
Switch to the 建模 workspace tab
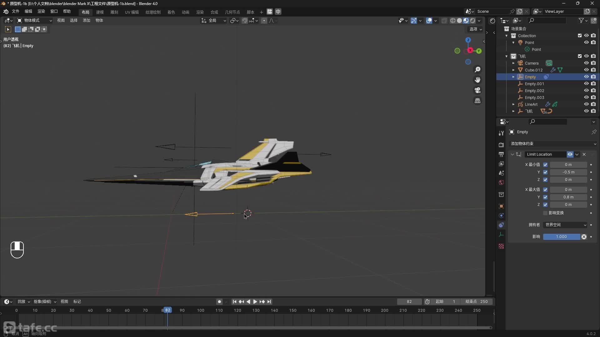point(100,12)
